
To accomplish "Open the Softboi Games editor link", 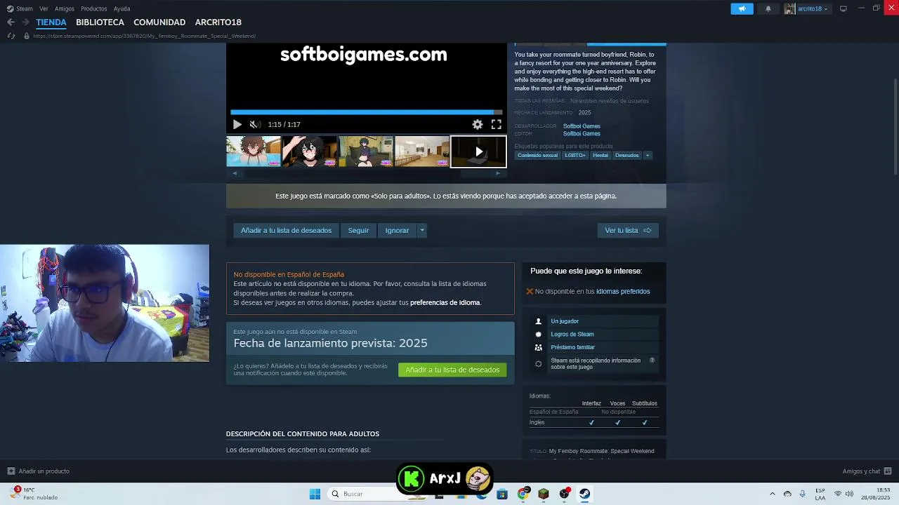I will pyautogui.click(x=582, y=133).
